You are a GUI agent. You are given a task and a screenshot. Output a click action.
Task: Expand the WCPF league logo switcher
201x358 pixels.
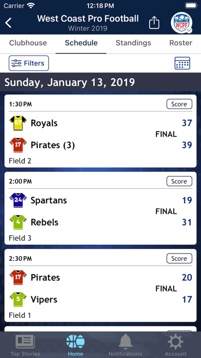coord(182,23)
